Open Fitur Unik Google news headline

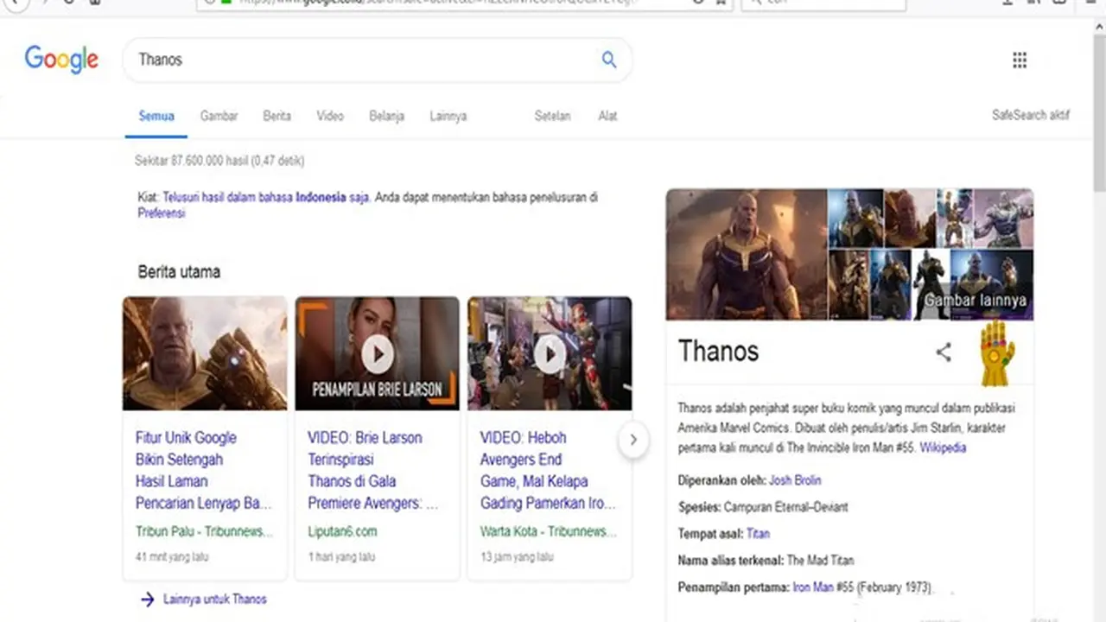click(204, 471)
